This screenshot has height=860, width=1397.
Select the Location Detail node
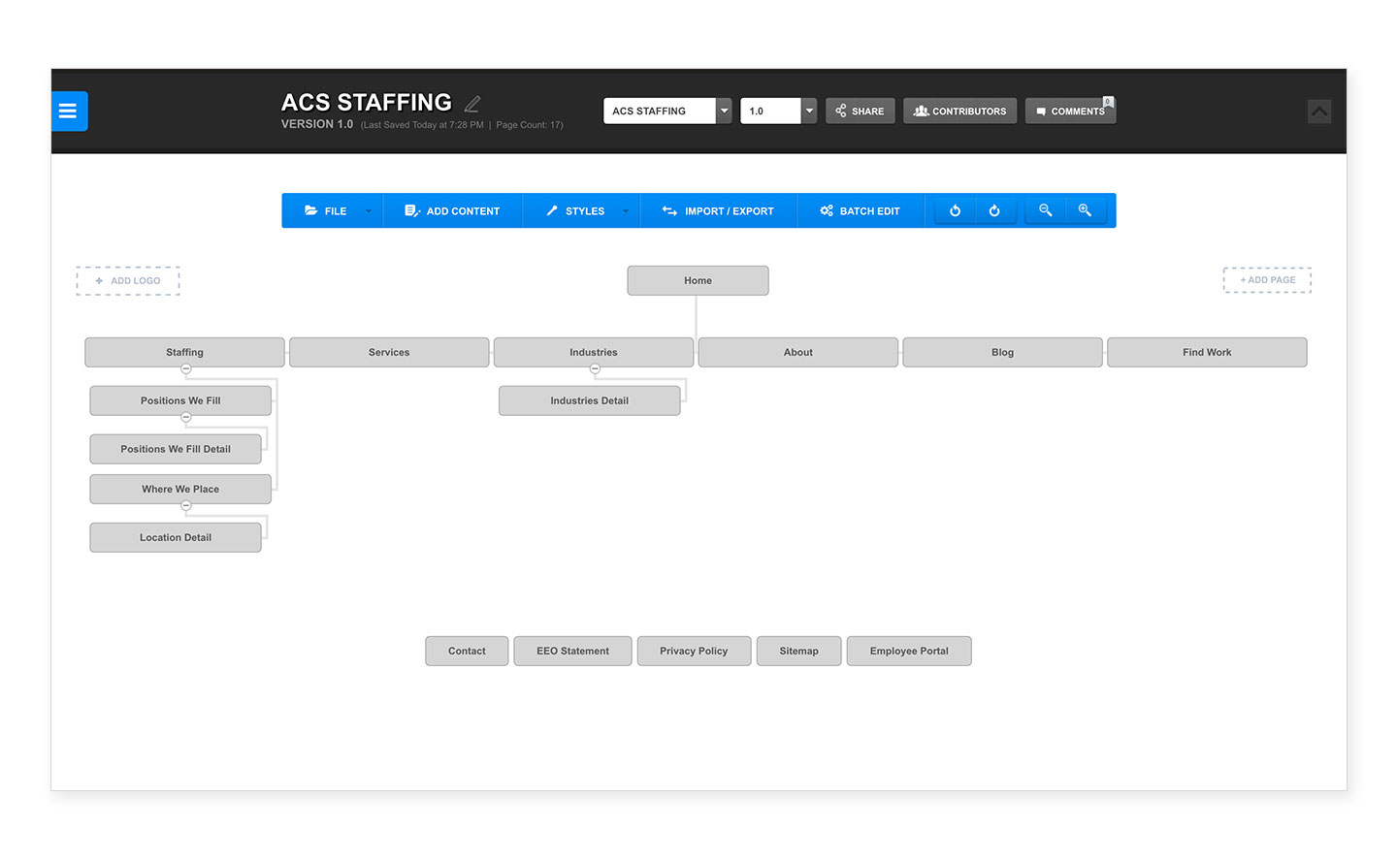(x=176, y=538)
